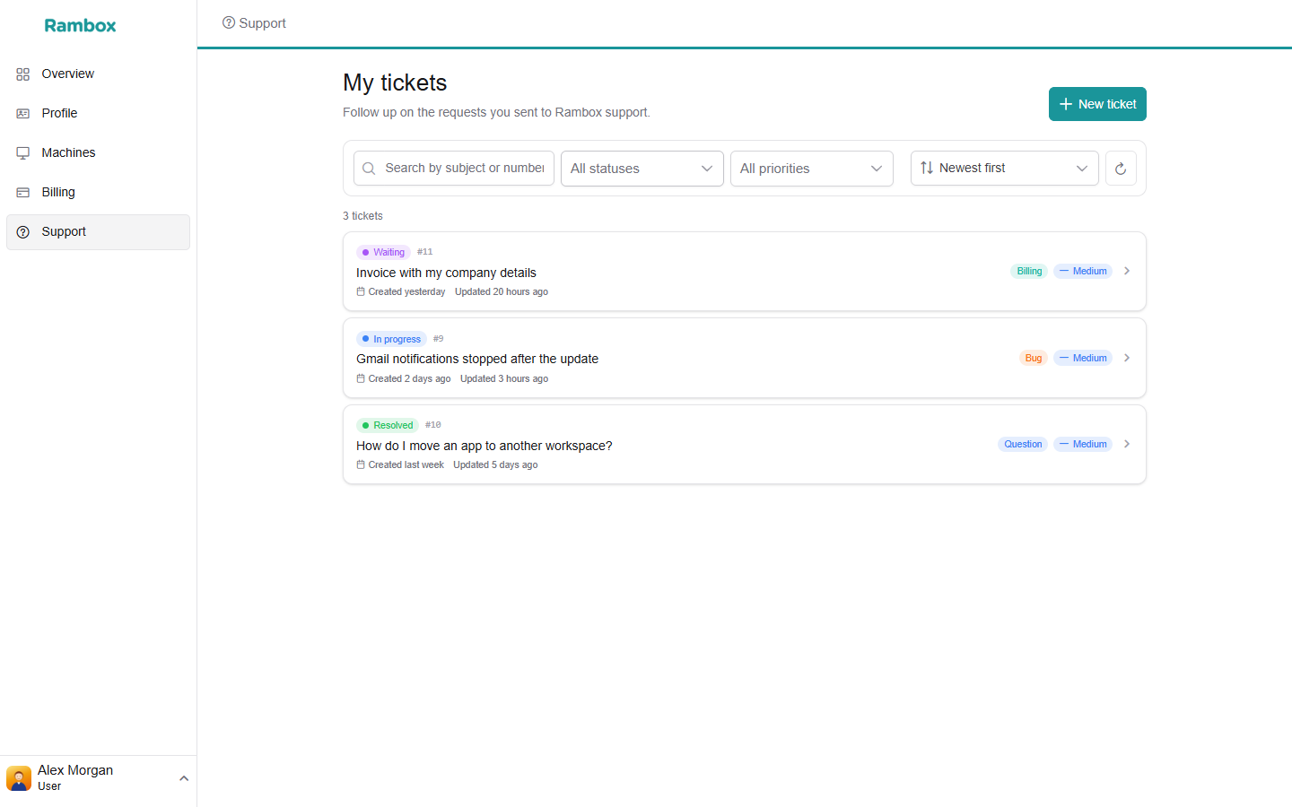The height and width of the screenshot is (807, 1292).
Task: Click the breadcrumb Support question icon
Action: 229,23
